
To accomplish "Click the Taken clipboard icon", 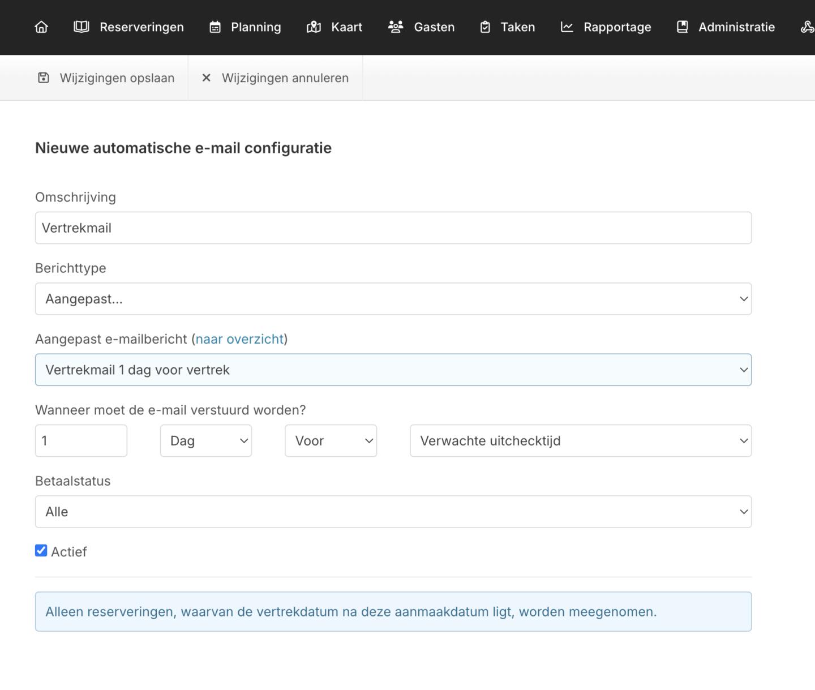I will tap(485, 27).
